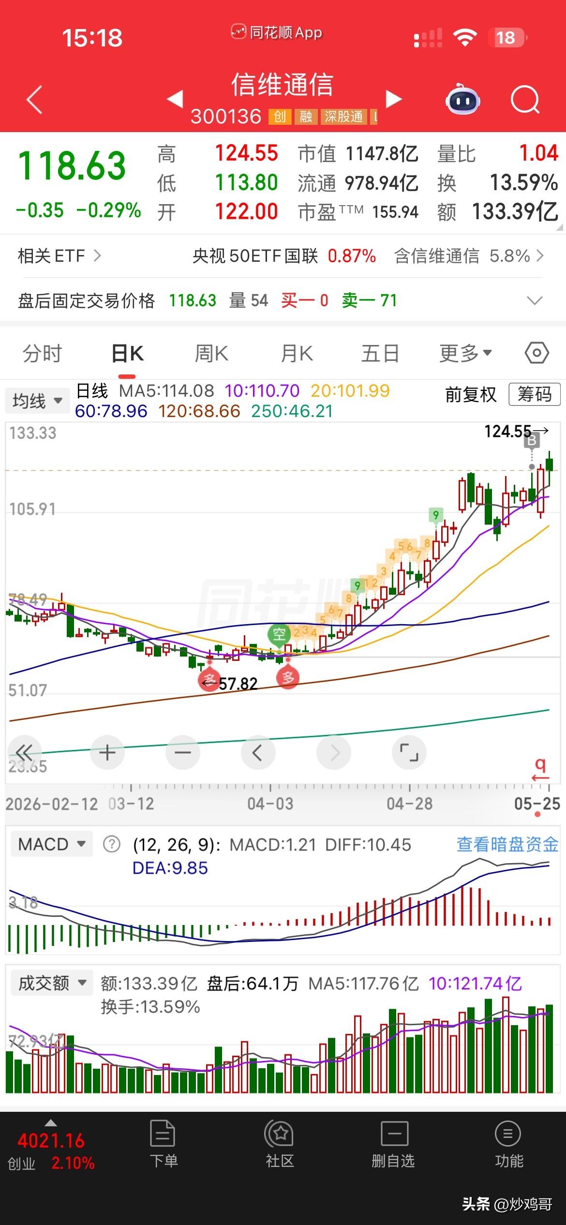Open 成交额 indicator dropdown

pyautogui.click(x=52, y=983)
